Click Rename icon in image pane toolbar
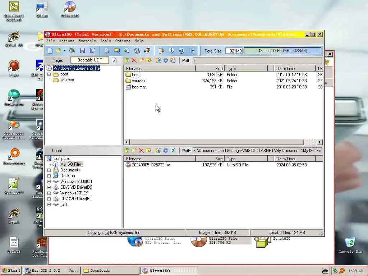Screen dimensions: 368x276 148,60
